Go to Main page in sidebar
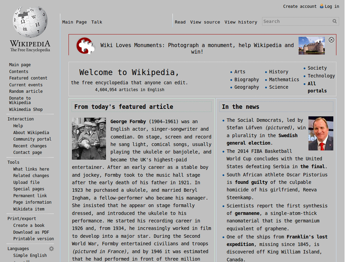 coord(20,65)
